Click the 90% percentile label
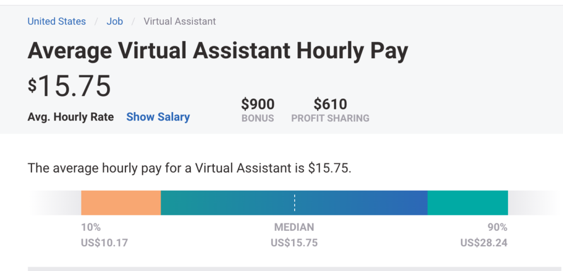 point(497,228)
